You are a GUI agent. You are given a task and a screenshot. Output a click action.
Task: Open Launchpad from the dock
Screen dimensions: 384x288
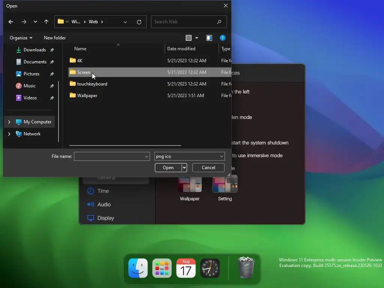[x=162, y=268]
